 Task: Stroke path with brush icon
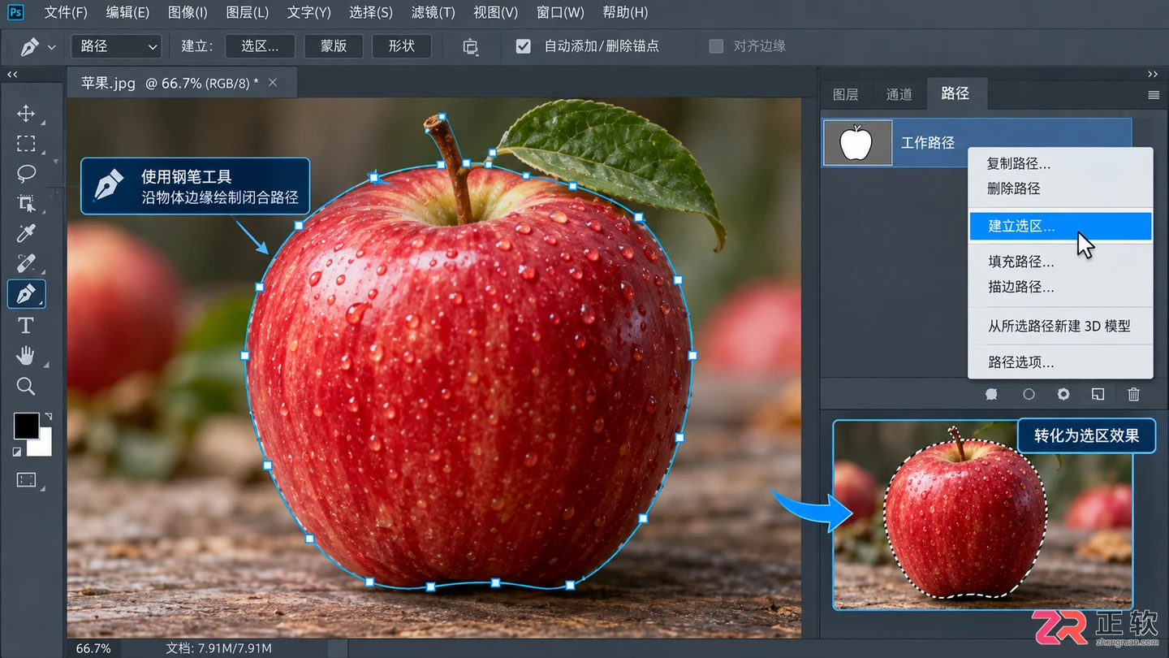(x=1029, y=394)
